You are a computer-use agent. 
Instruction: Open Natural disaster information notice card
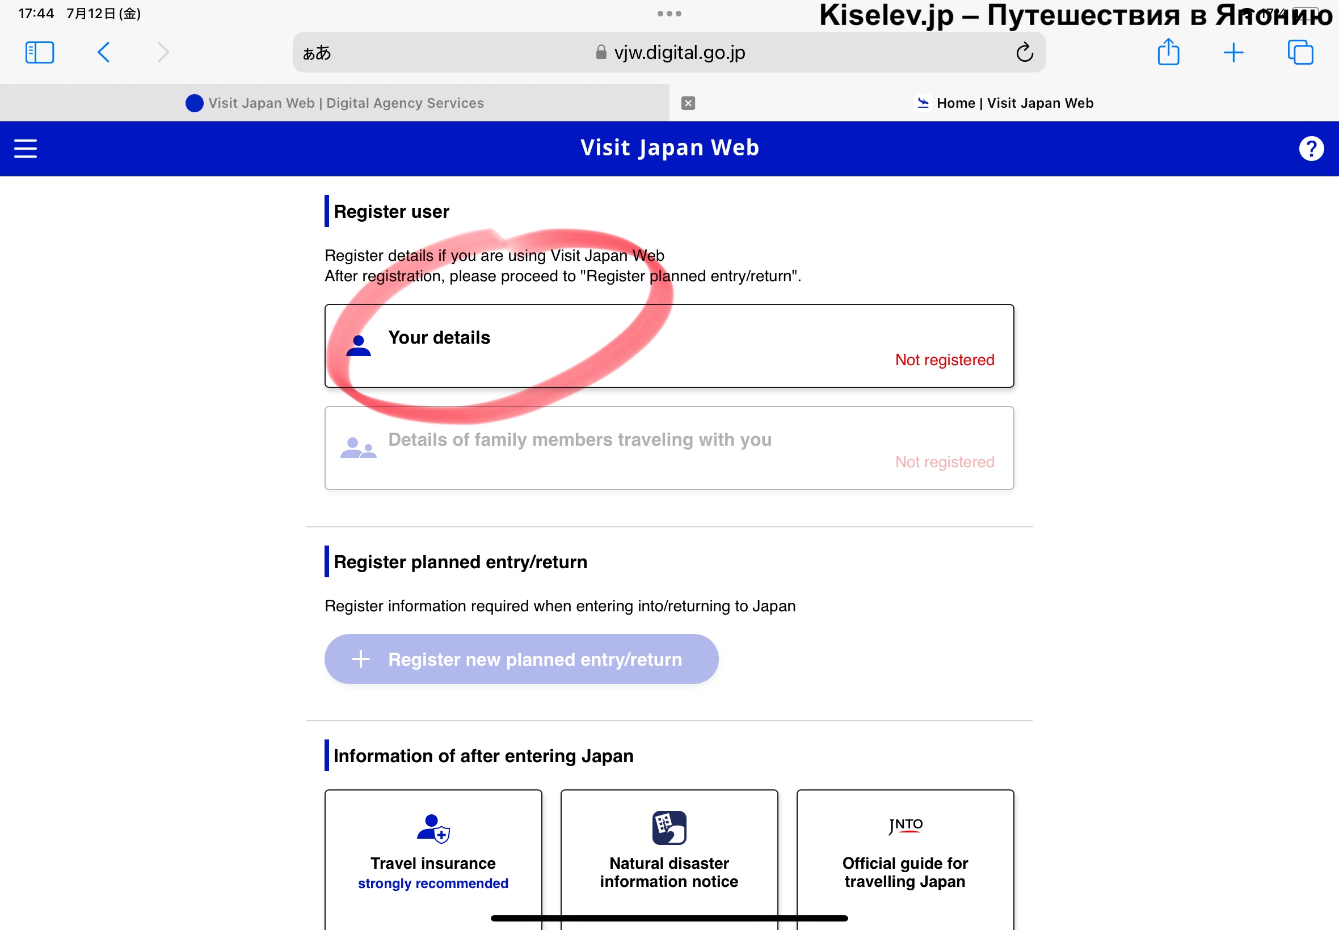coord(668,857)
